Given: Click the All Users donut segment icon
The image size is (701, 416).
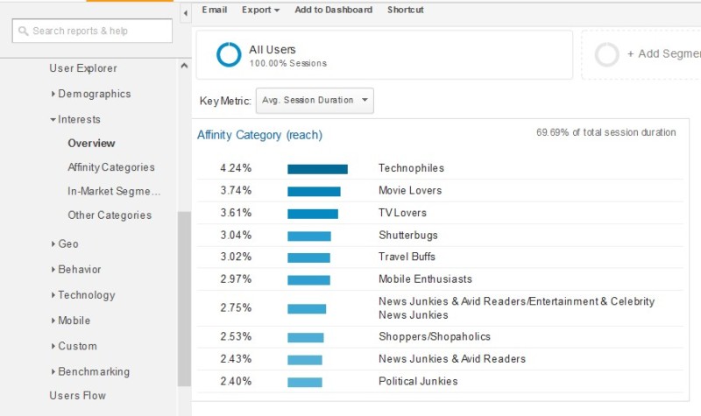Looking at the screenshot, I should click(x=229, y=55).
